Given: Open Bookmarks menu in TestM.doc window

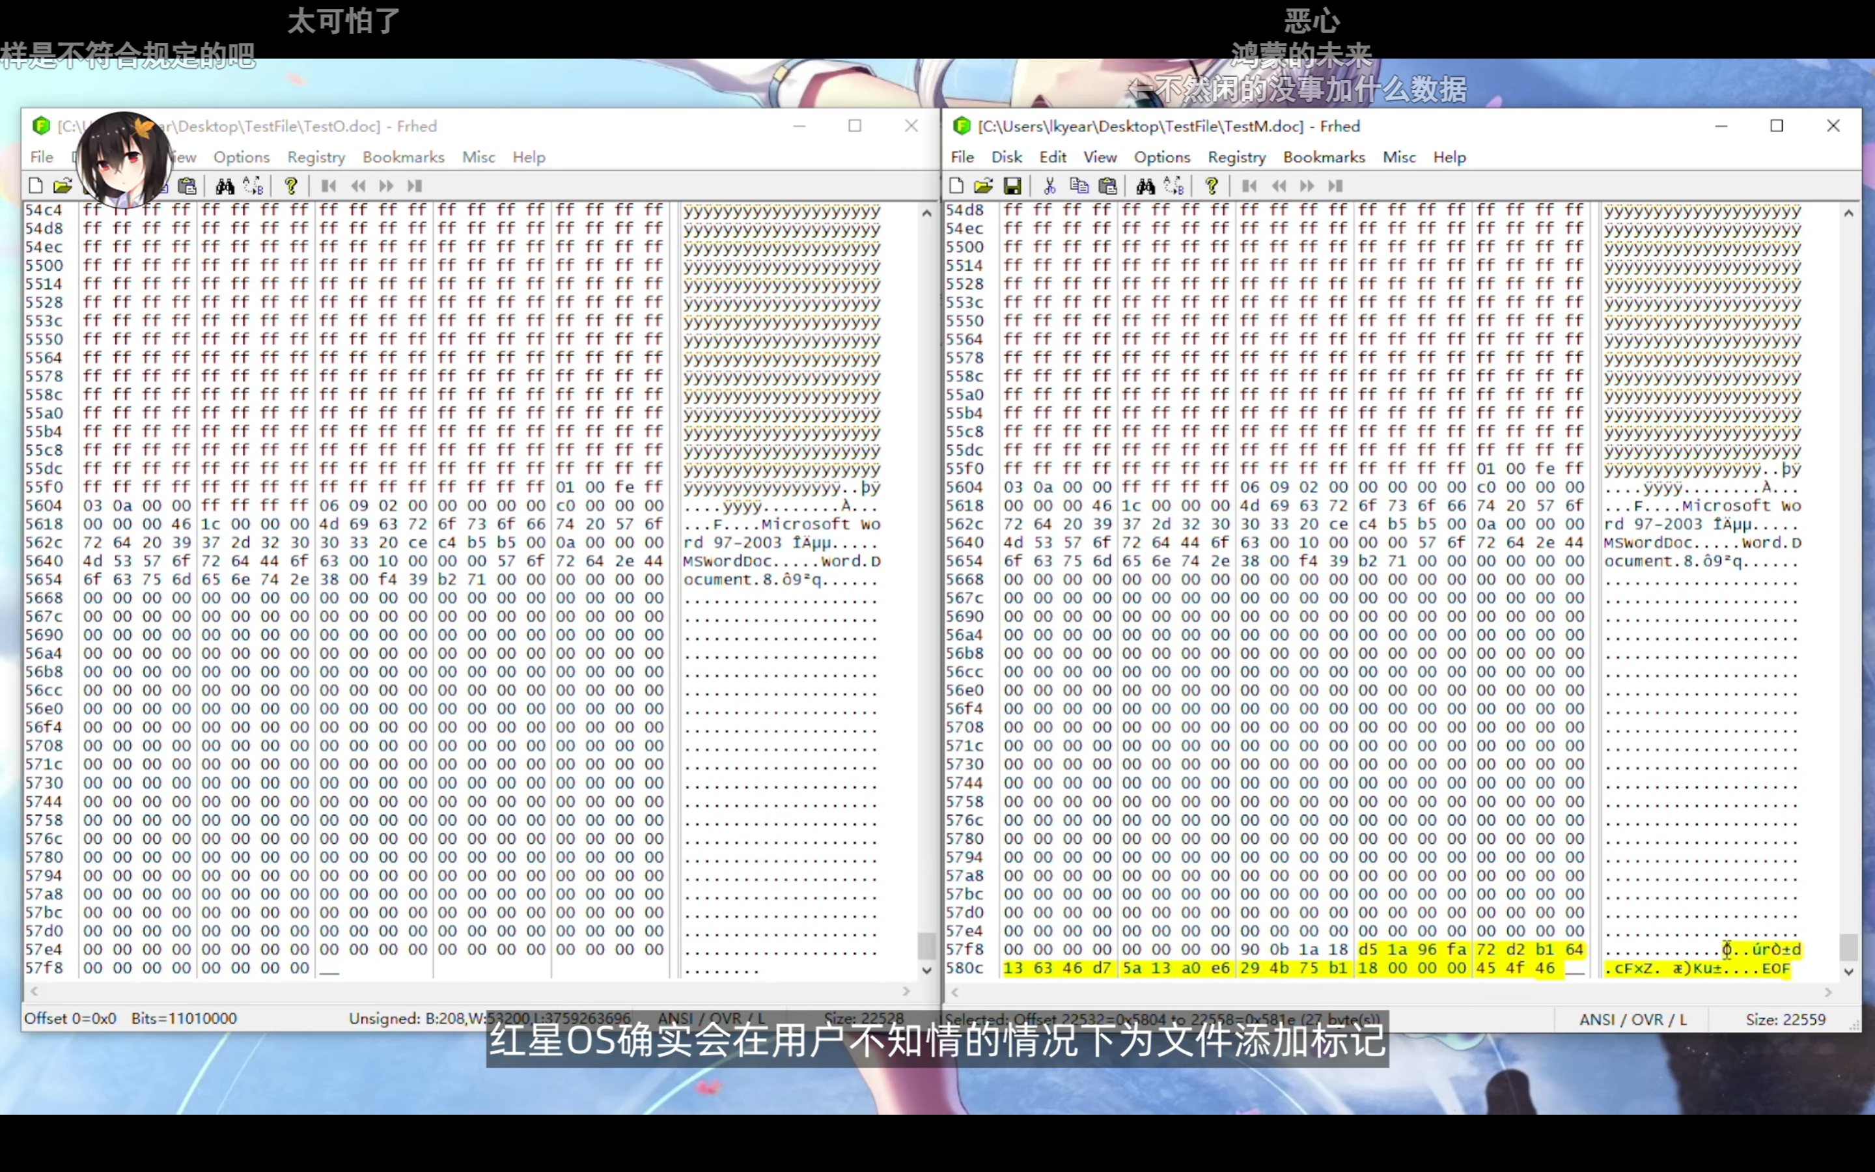Looking at the screenshot, I should (1324, 158).
